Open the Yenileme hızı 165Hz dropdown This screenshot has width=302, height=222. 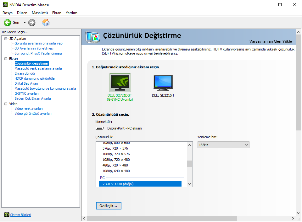pos(223,145)
